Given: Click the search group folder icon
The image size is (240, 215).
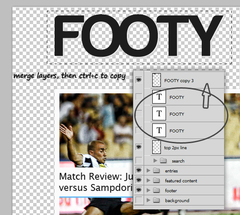Looking at the screenshot, I should (x=163, y=160).
